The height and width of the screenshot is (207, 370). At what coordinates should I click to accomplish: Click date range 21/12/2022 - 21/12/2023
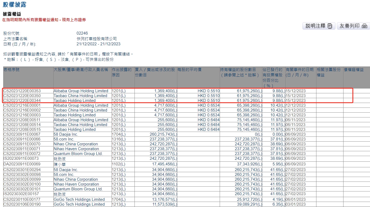pyautogui.click(x=99, y=44)
